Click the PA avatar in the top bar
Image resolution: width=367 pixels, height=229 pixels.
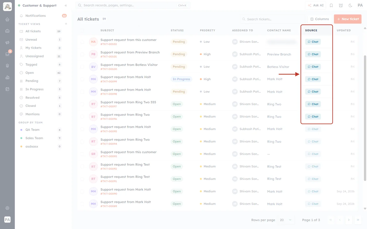[x=360, y=5]
